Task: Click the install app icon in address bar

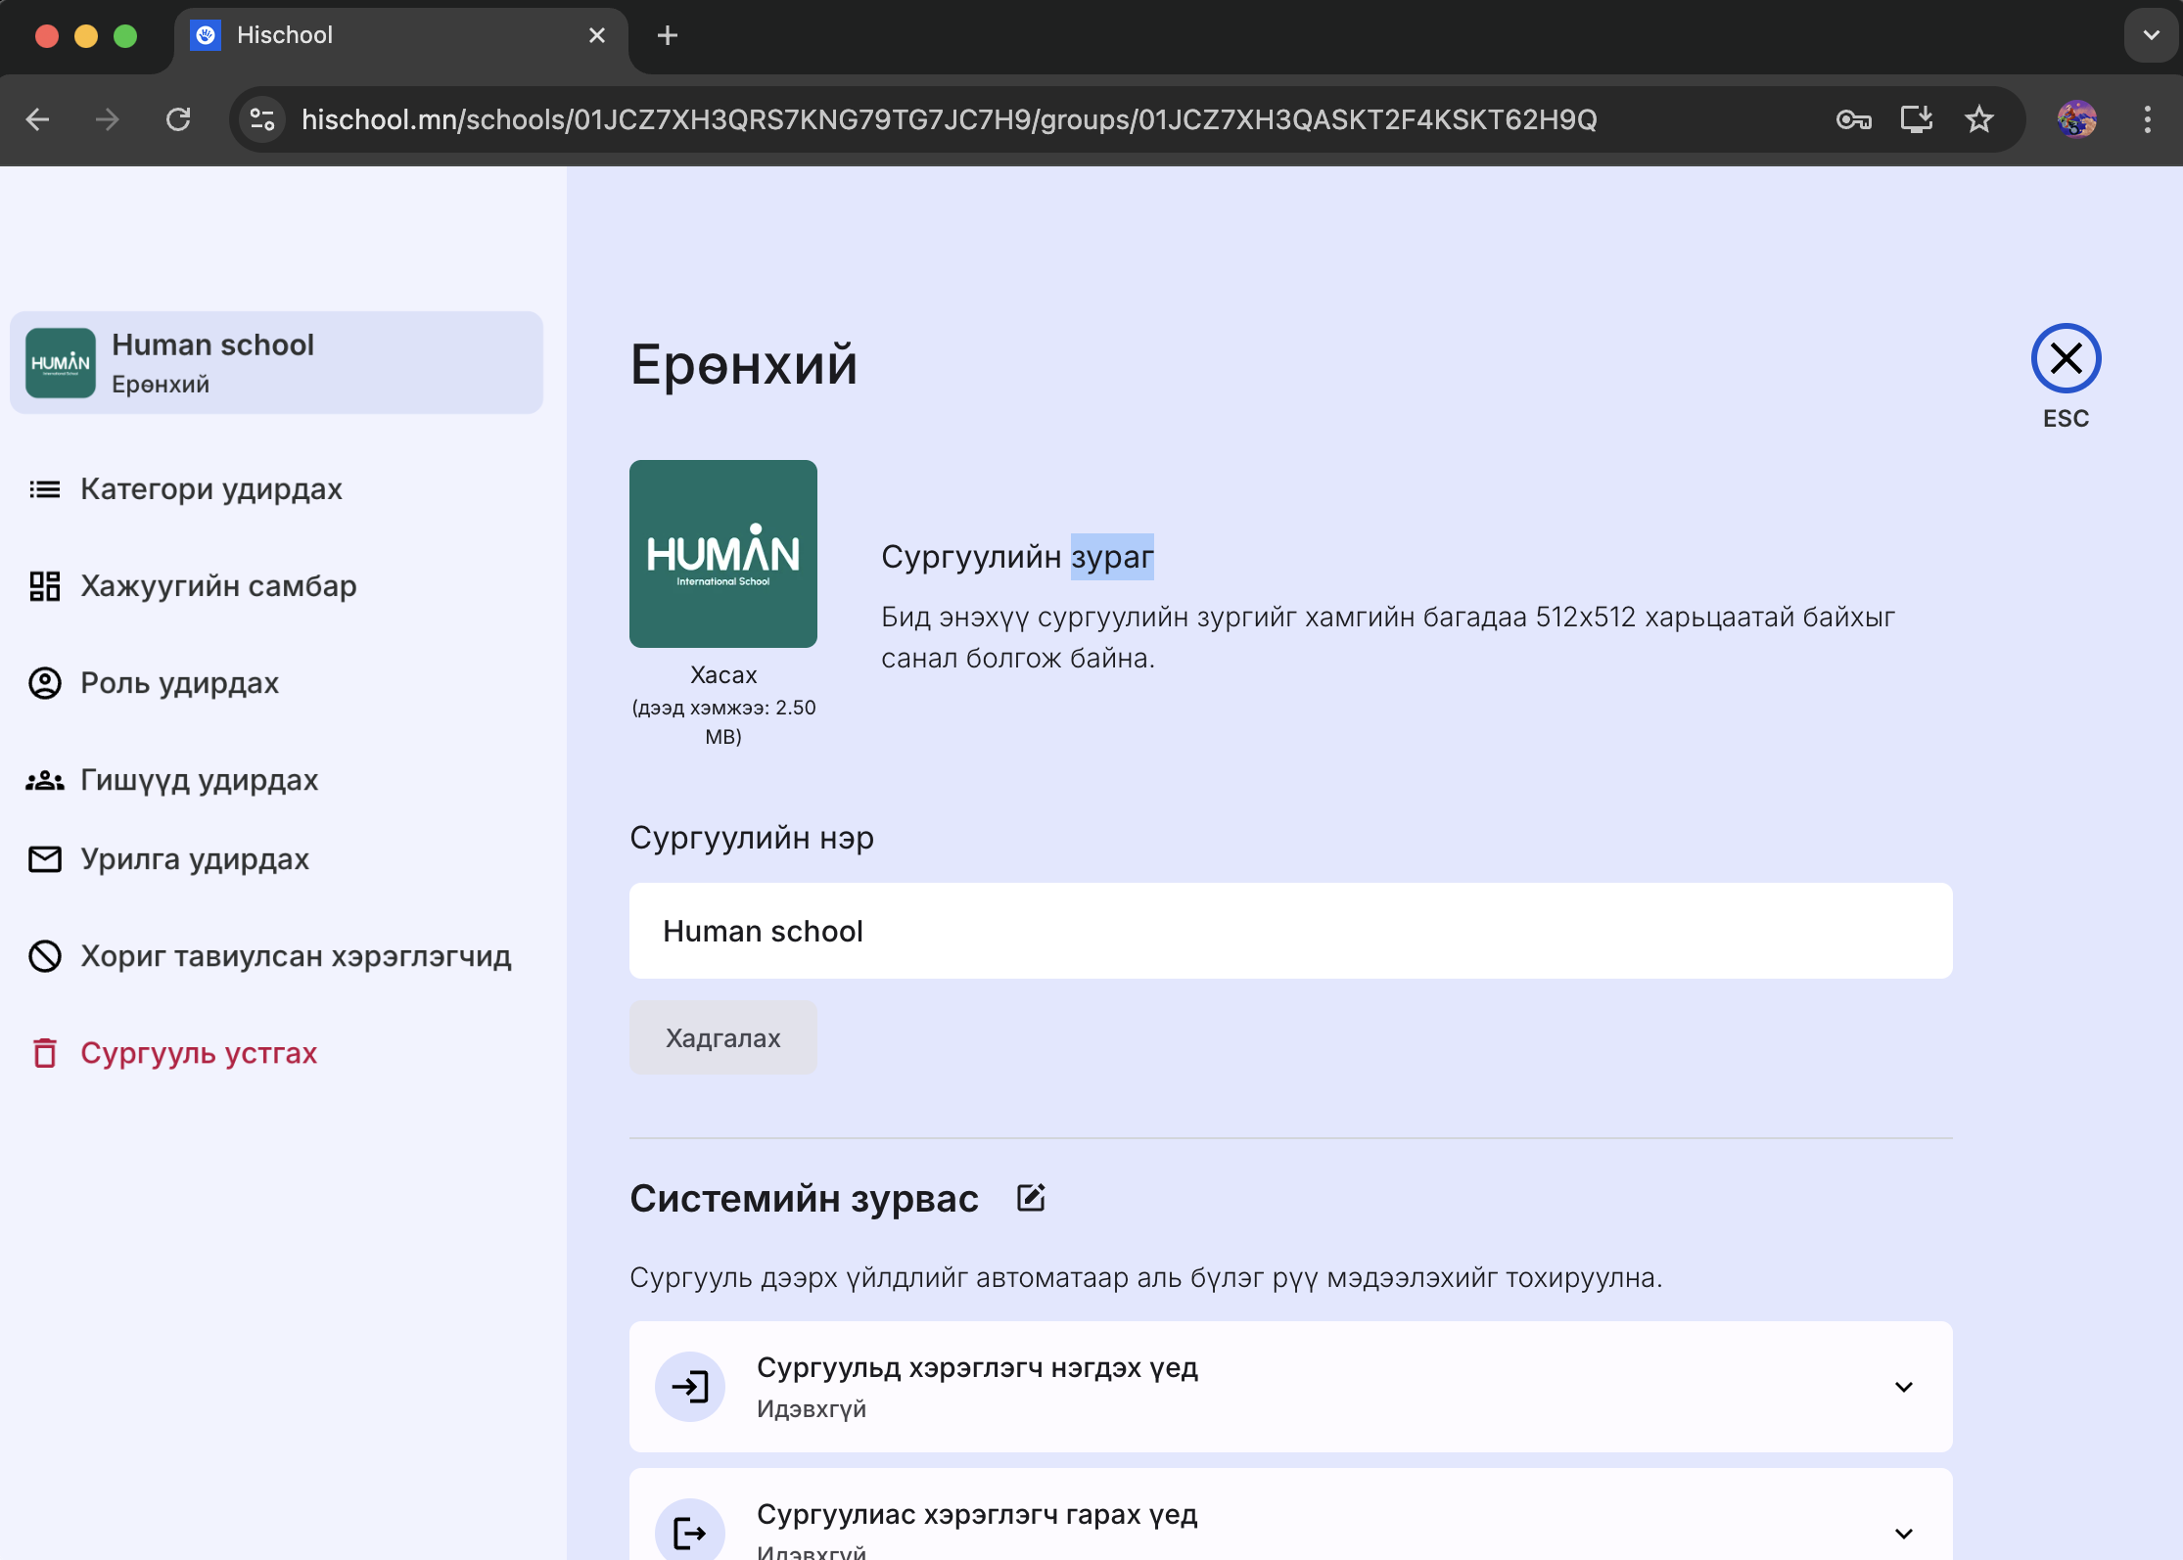Action: 1916,119
